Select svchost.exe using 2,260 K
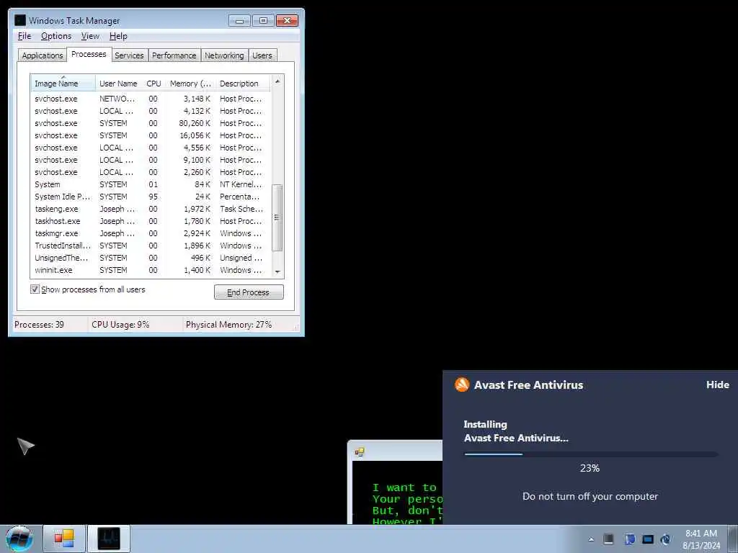This screenshot has width=738, height=553. tap(151, 172)
